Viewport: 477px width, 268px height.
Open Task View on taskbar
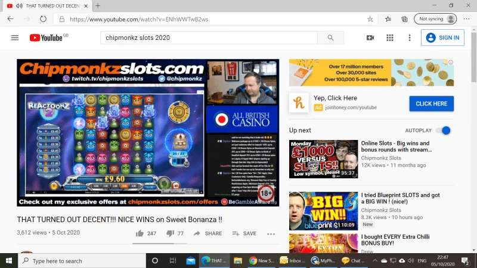coord(173,261)
